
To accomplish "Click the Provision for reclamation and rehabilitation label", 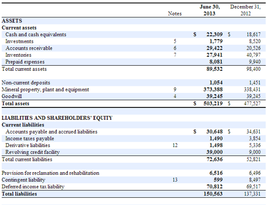I will [x=51, y=173].
